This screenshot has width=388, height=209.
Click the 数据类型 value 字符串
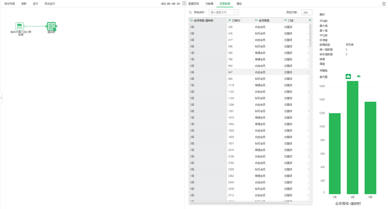point(349,45)
